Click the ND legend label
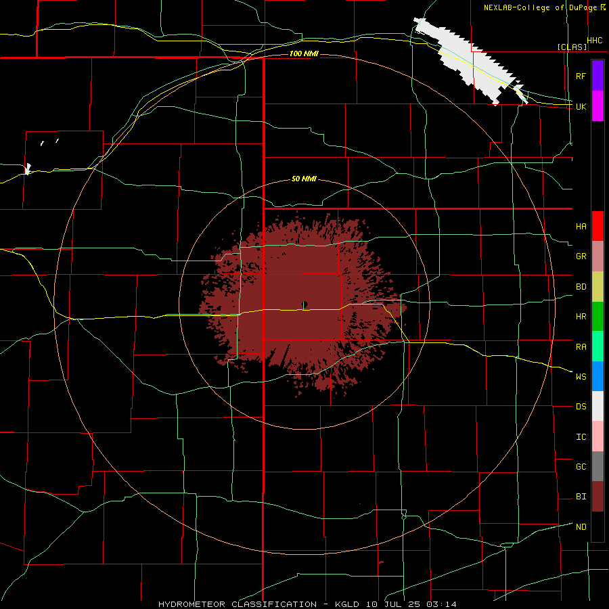The height and width of the screenshot is (609, 609). tap(581, 526)
